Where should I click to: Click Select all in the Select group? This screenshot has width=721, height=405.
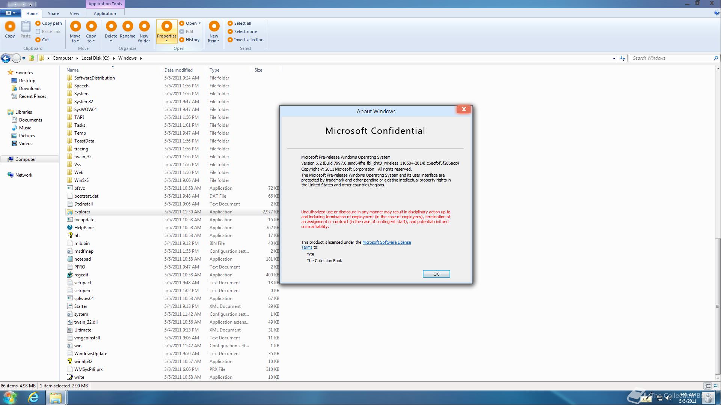pos(239,23)
